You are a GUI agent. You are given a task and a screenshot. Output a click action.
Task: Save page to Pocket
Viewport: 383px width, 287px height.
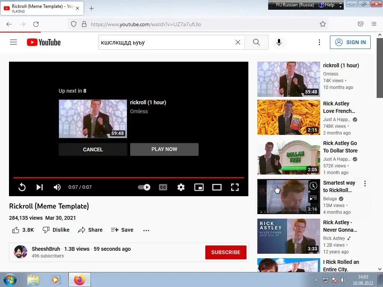[x=361, y=24]
